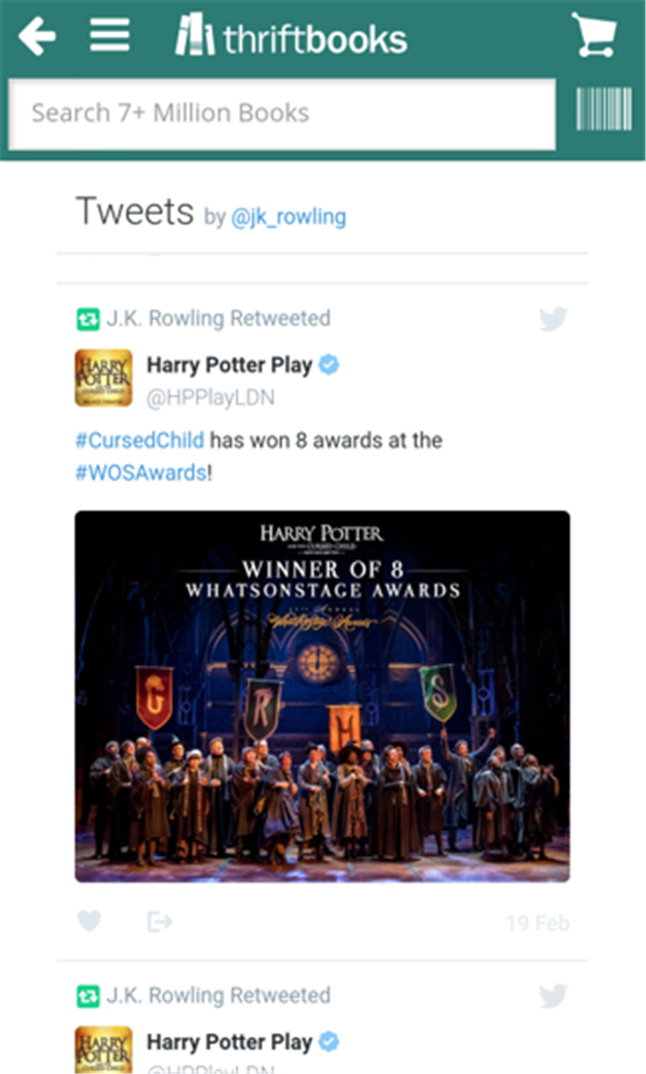
Task: Click the second tweet's green retweet icon
Action: click(88, 996)
